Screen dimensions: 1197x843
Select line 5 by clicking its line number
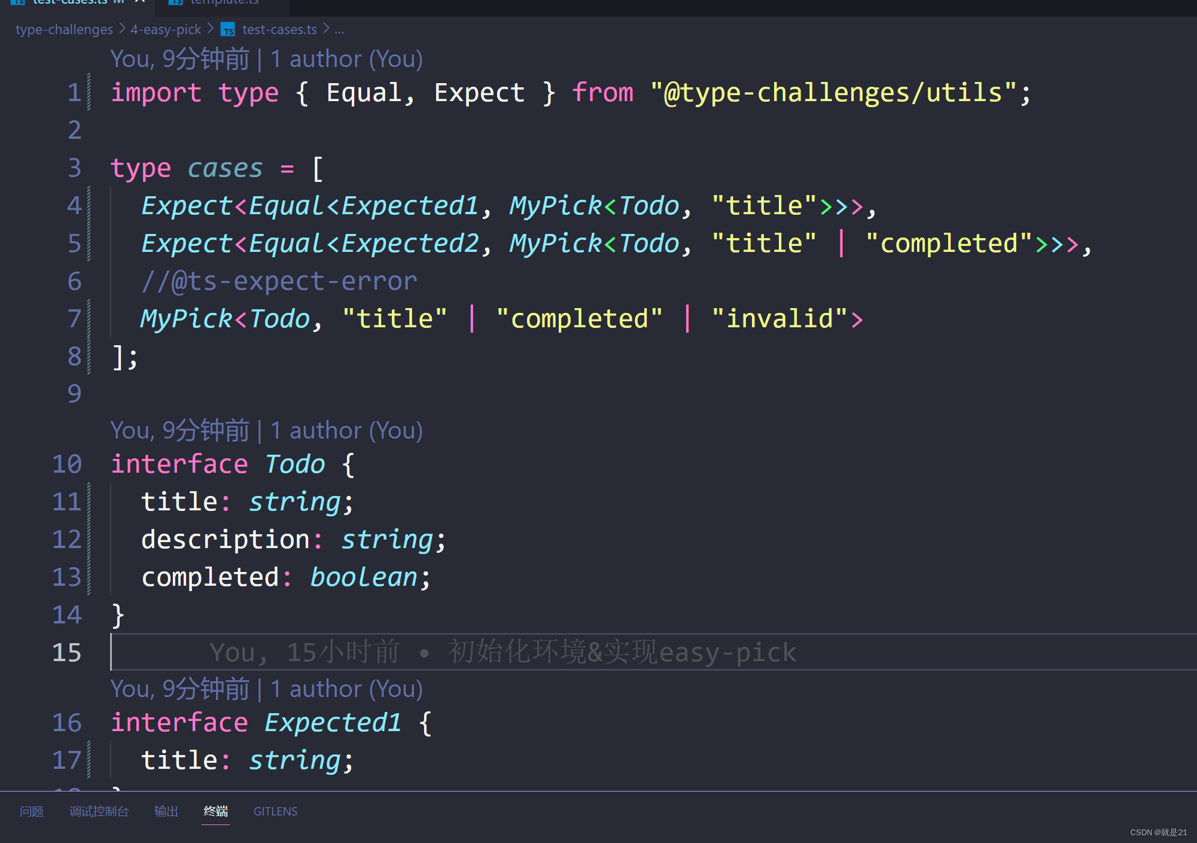click(74, 243)
